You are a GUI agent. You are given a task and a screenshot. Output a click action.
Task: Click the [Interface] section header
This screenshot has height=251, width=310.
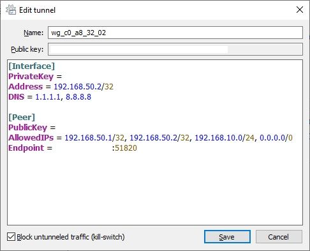(x=32, y=66)
